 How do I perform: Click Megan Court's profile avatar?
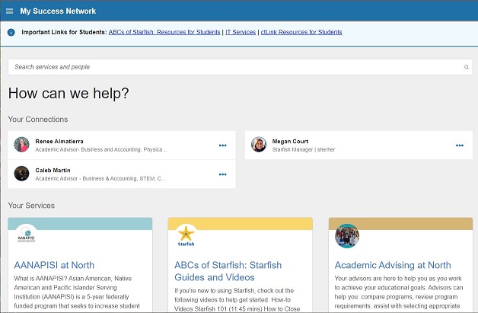tap(260, 144)
